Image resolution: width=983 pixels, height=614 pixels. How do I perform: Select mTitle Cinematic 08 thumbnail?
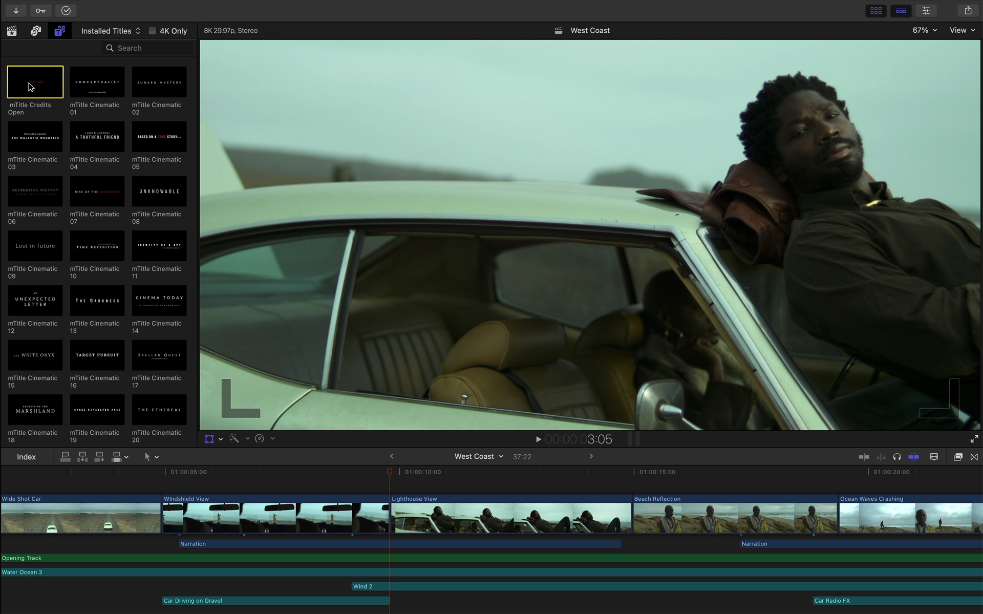(x=159, y=192)
